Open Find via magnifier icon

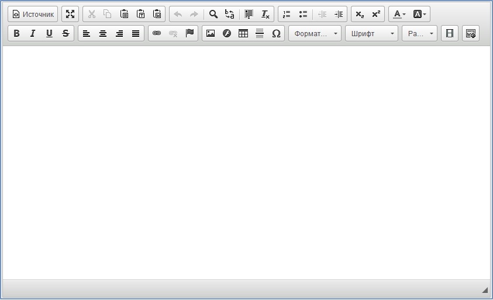[213, 14]
